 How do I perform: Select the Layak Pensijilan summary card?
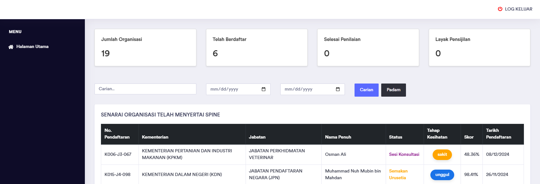click(x=479, y=48)
